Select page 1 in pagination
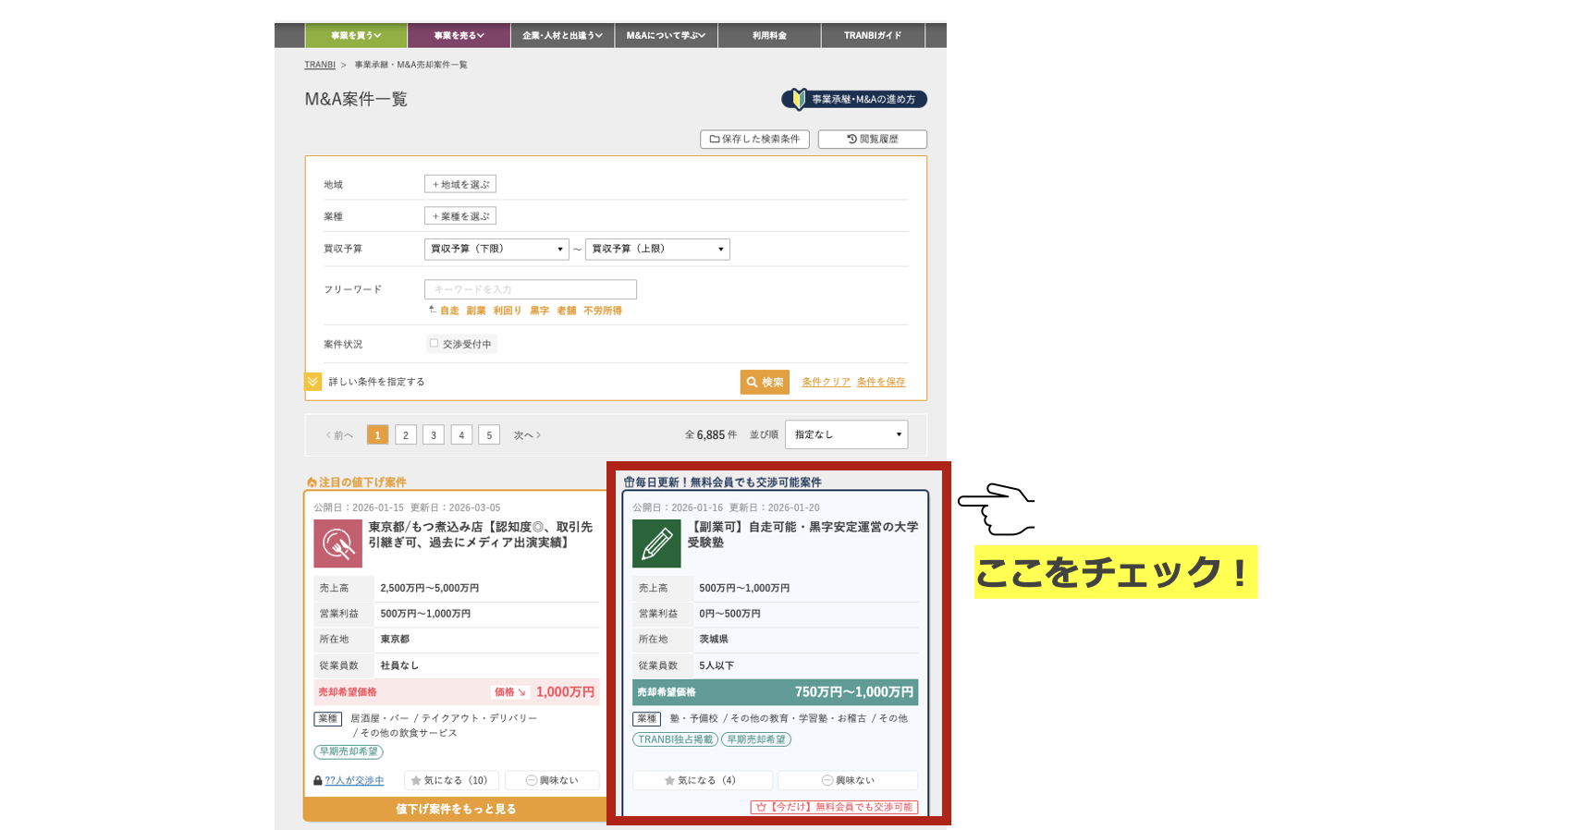 (x=377, y=435)
